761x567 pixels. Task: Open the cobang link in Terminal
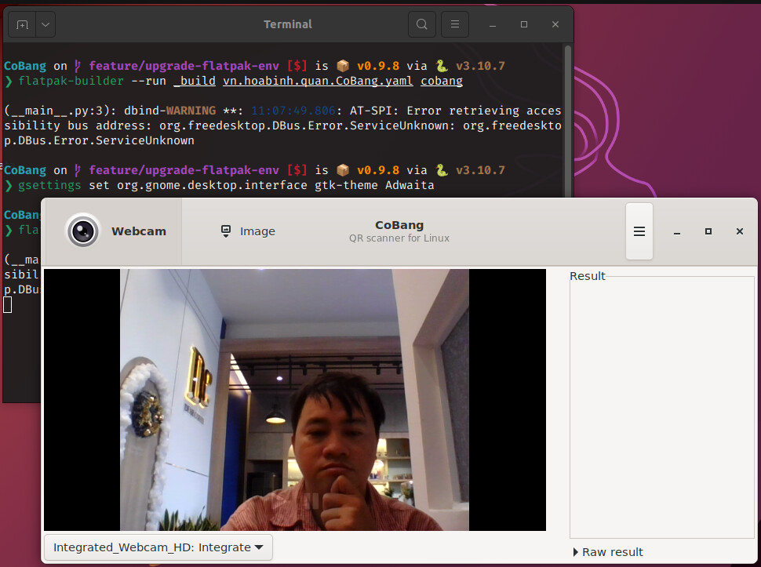click(x=441, y=81)
